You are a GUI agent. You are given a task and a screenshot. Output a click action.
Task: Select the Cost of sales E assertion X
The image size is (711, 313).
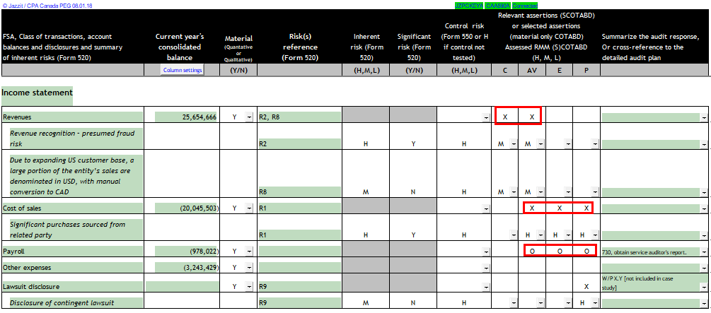coord(559,208)
